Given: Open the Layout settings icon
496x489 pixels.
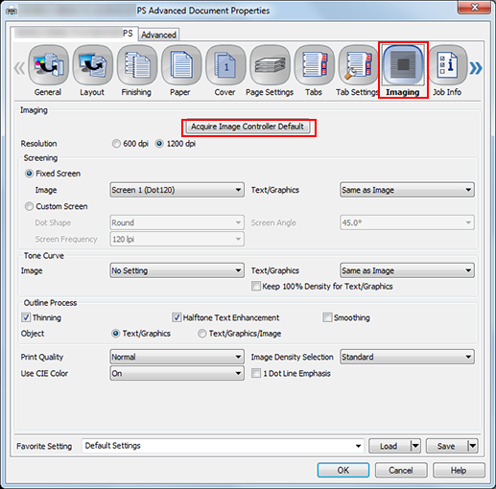Looking at the screenshot, I should 93,65.
